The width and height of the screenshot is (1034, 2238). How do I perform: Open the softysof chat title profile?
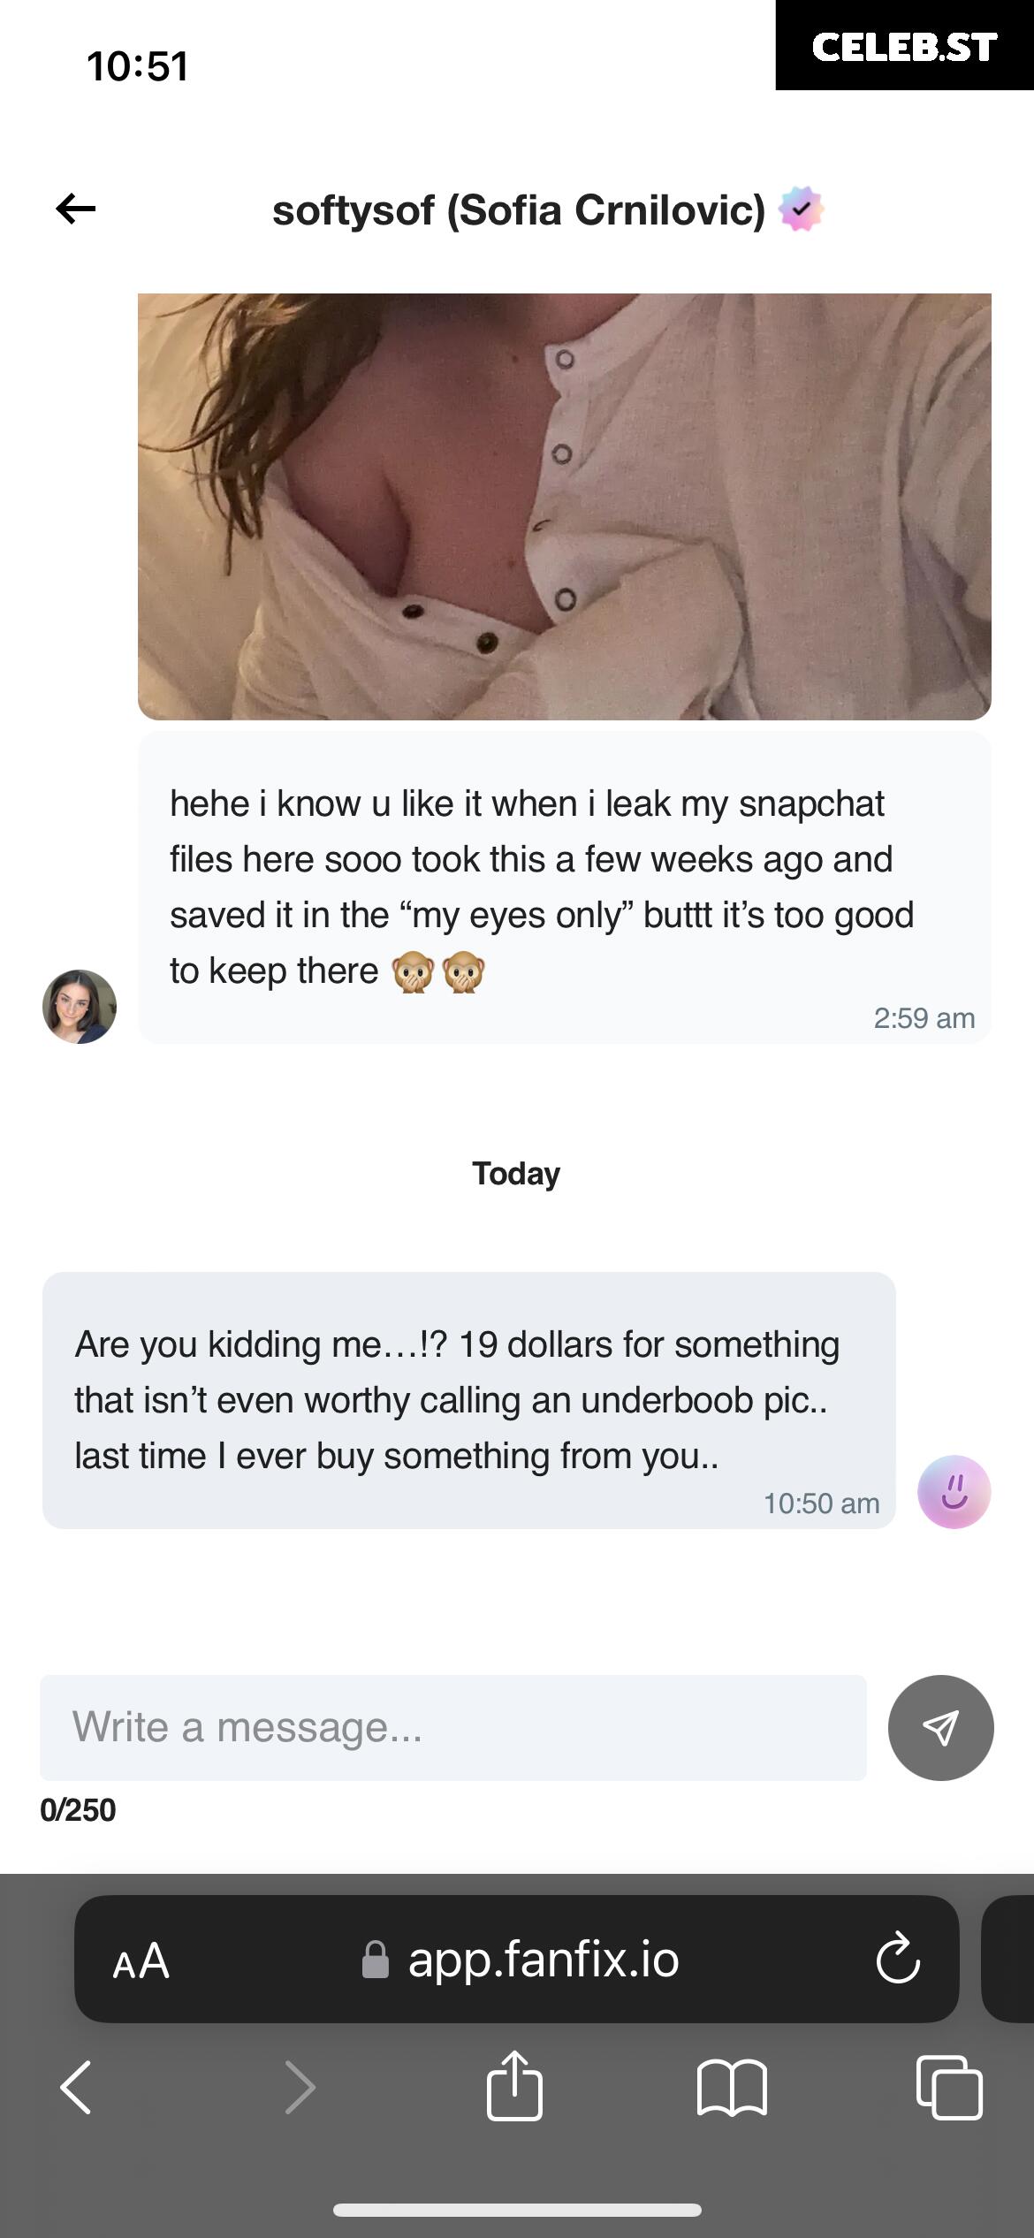(x=518, y=210)
